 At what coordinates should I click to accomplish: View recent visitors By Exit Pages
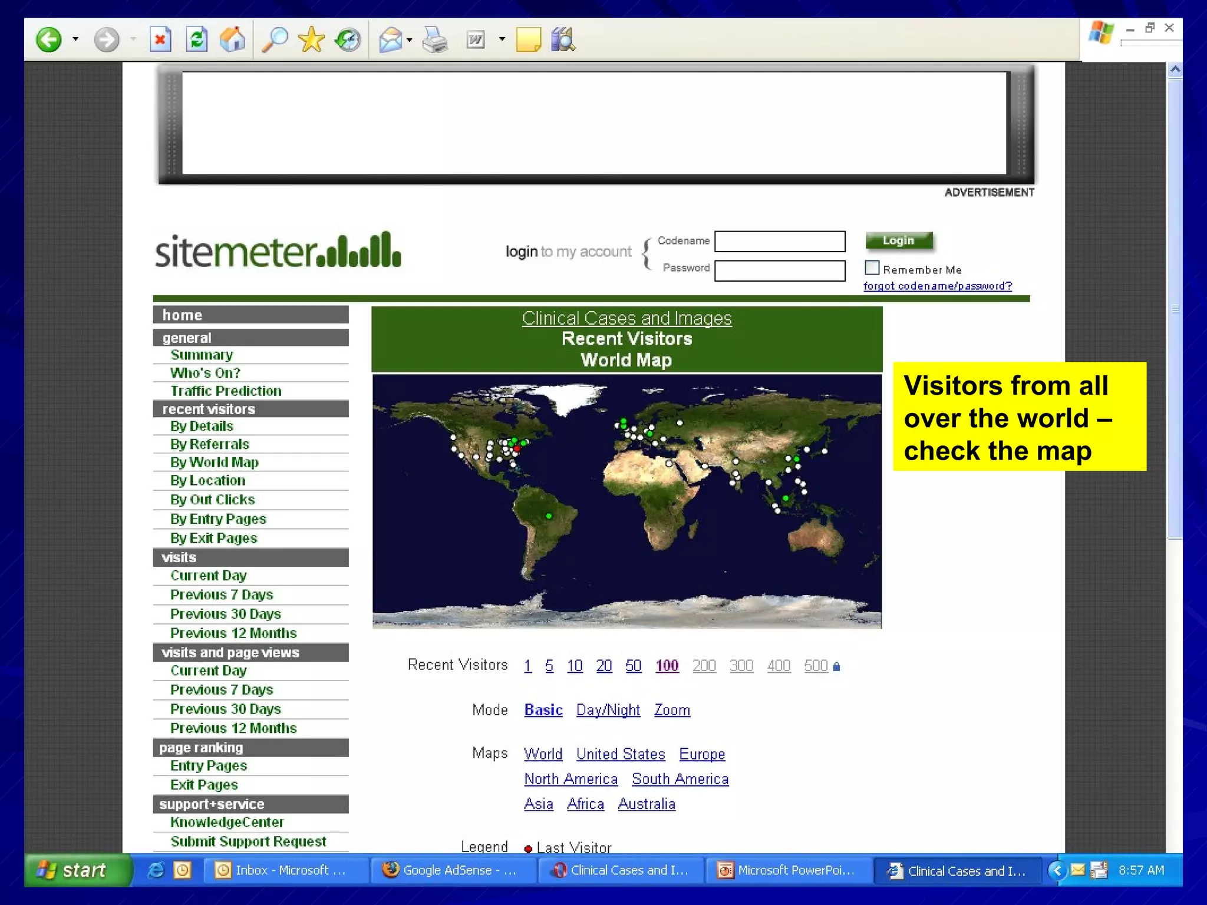213,539
